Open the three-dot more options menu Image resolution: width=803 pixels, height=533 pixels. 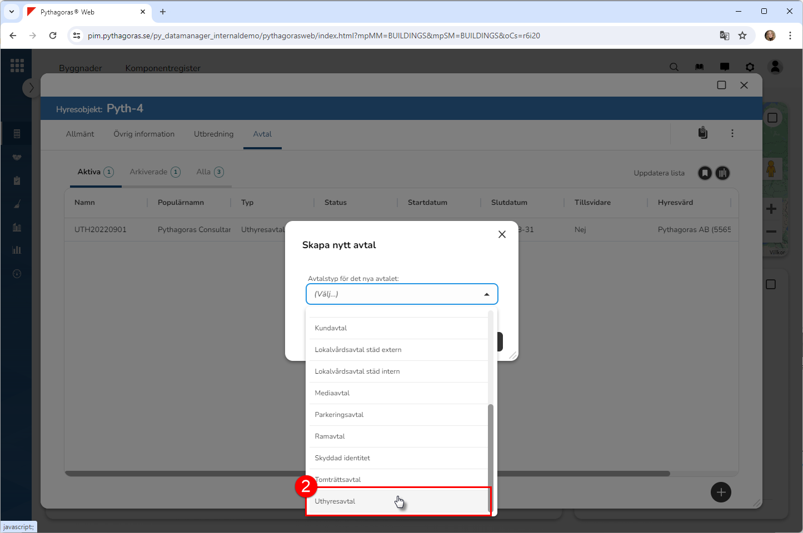(x=732, y=133)
